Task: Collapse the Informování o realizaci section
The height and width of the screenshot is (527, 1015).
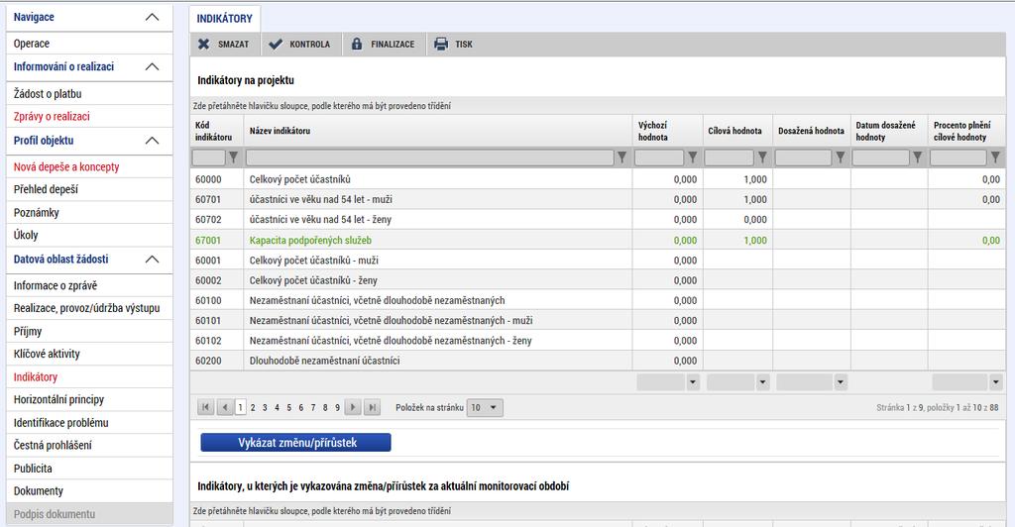Action: coord(152,66)
